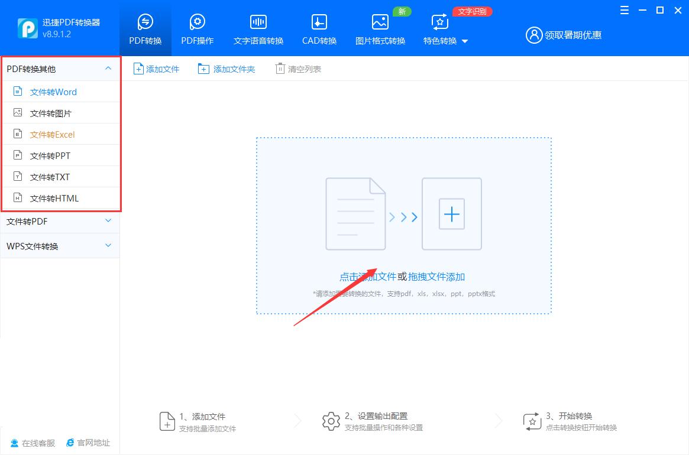Image resolution: width=689 pixels, height=455 pixels.
Task: Open the hamburger menu in the title bar
Action: (625, 10)
